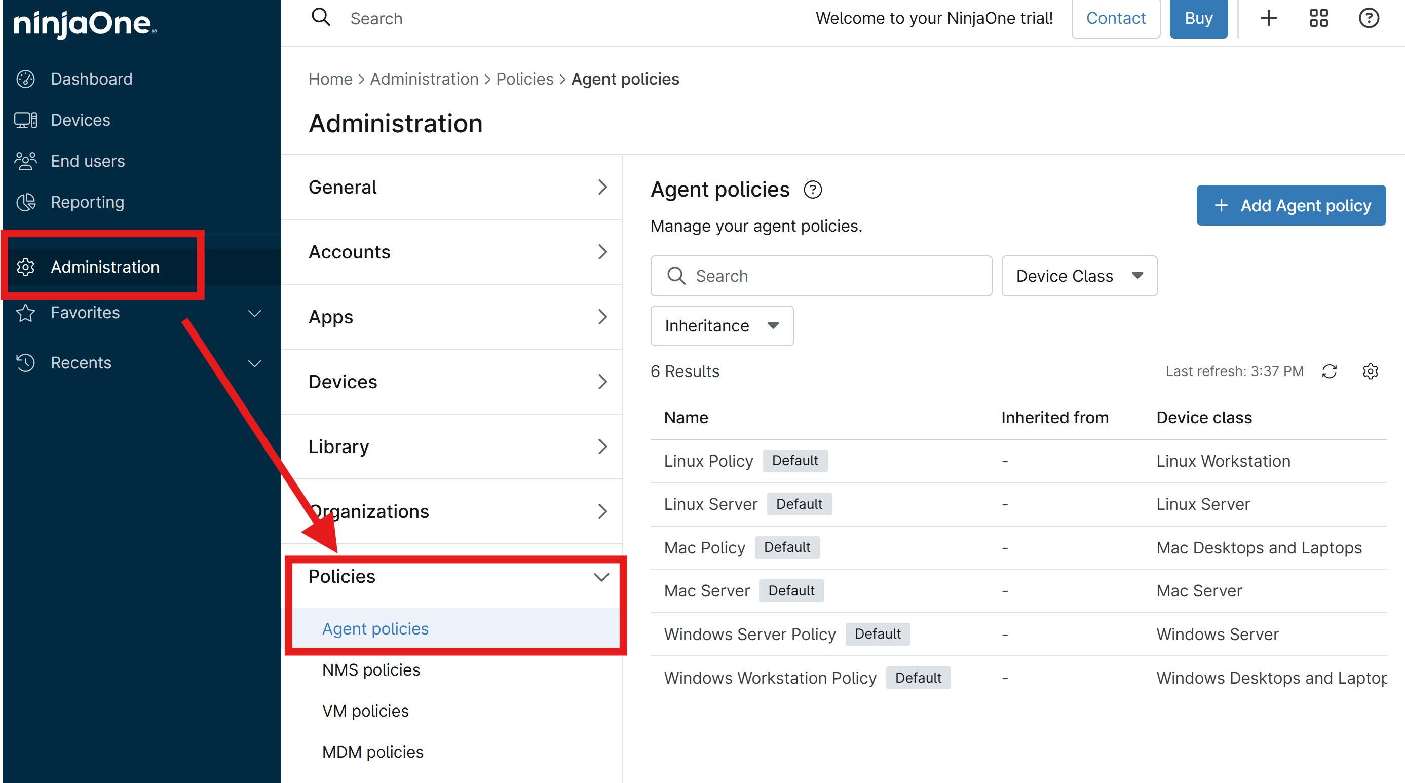
Task: Open Dashboard from the sidebar
Action: [91, 79]
